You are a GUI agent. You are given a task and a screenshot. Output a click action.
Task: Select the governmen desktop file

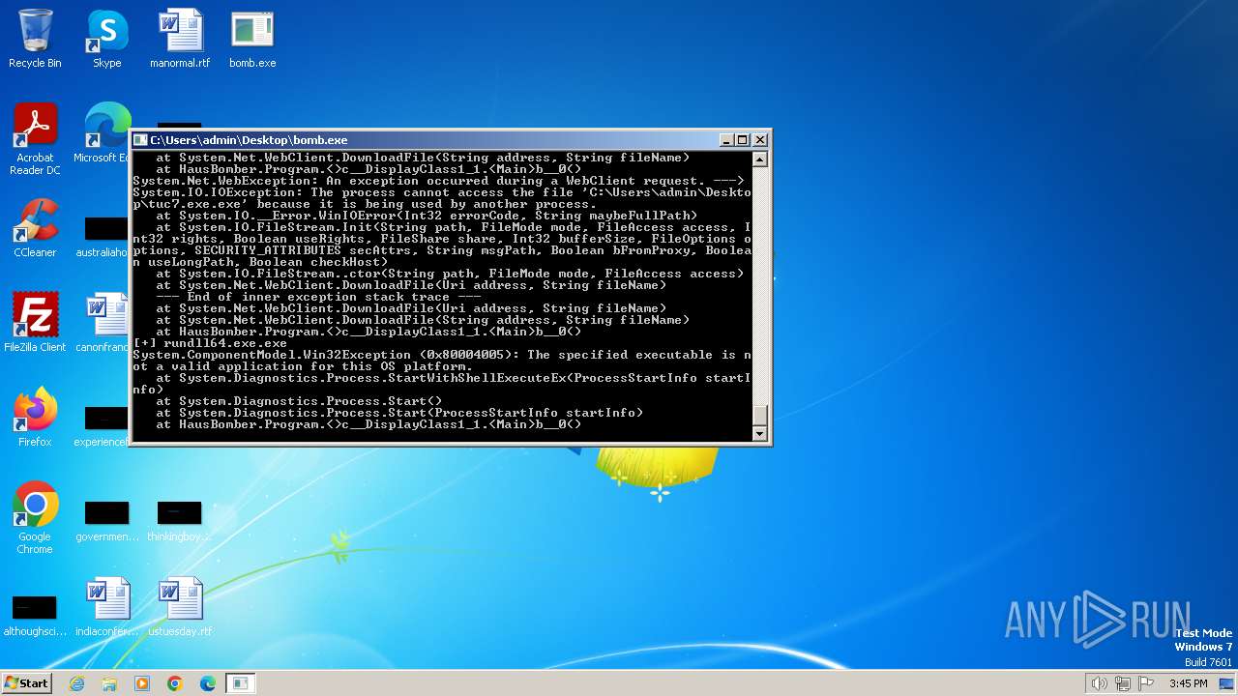pyautogui.click(x=106, y=520)
